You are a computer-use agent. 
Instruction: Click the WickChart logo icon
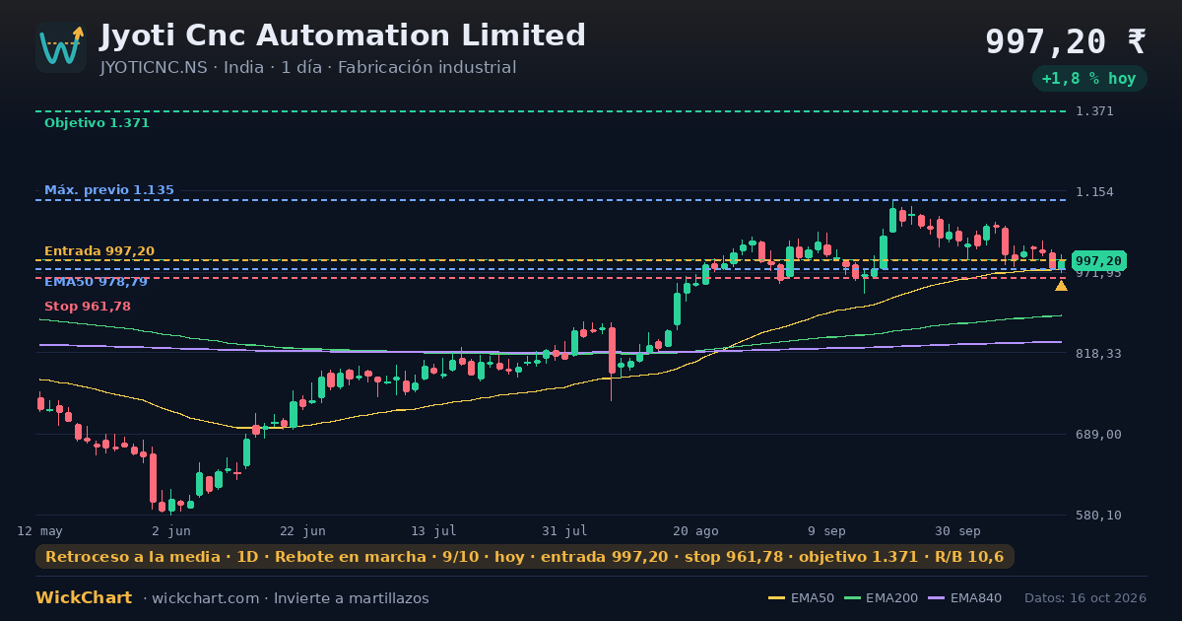[x=61, y=47]
